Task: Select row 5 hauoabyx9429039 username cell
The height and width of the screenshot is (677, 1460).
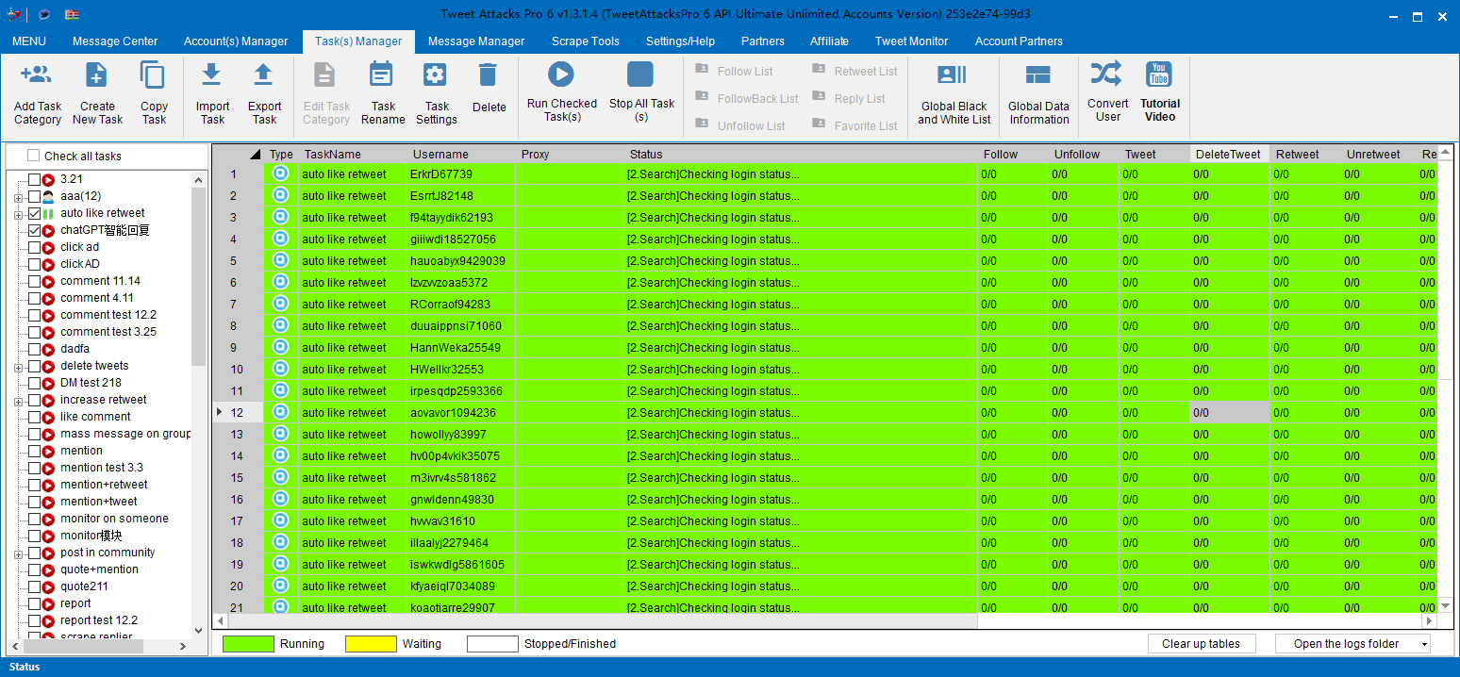Action: pyautogui.click(x=461, y=260)
